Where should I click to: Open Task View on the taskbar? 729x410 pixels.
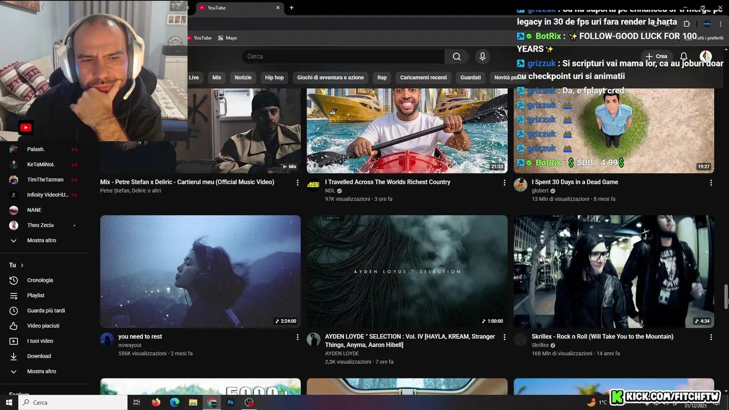click(137, 402)
